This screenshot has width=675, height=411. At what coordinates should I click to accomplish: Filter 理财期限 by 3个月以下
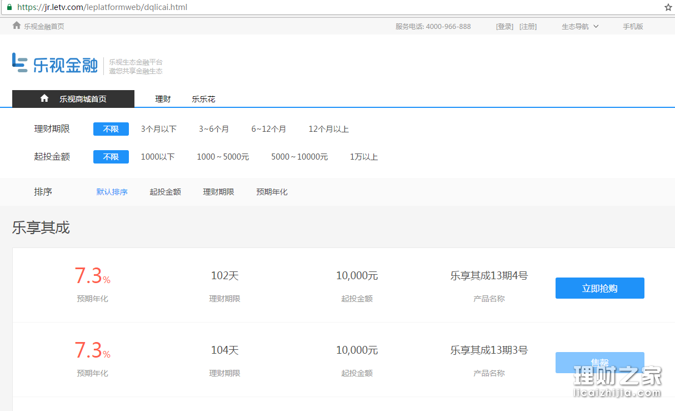[x=158, y=129]
